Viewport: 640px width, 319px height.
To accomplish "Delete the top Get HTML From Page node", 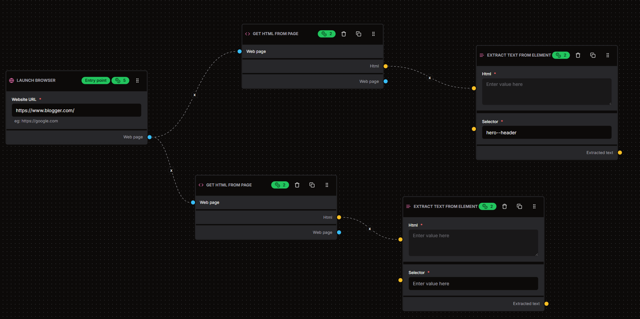I will (x=344, y=34).
